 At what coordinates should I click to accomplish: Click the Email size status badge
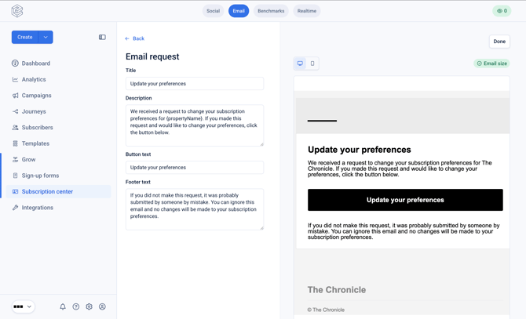[x=491, y=63]
